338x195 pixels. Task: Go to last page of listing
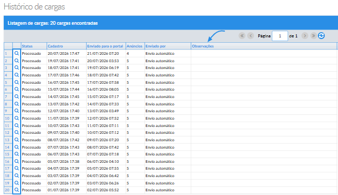[x=313, y=36]
